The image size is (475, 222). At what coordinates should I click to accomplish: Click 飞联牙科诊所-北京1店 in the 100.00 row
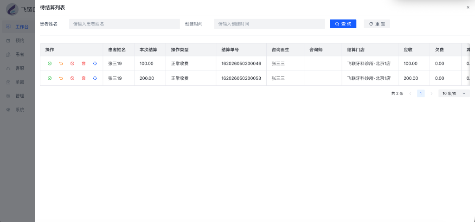369,63
